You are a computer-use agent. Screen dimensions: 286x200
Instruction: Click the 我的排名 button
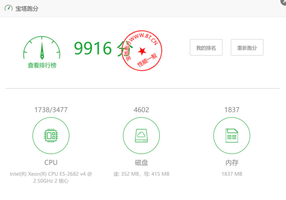click(x=206, y=47)
